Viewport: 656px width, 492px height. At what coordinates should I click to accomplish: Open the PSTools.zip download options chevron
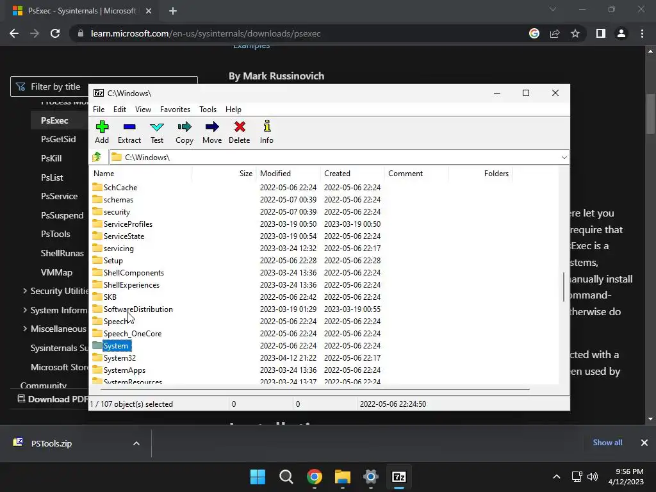(x=136, y=443)
